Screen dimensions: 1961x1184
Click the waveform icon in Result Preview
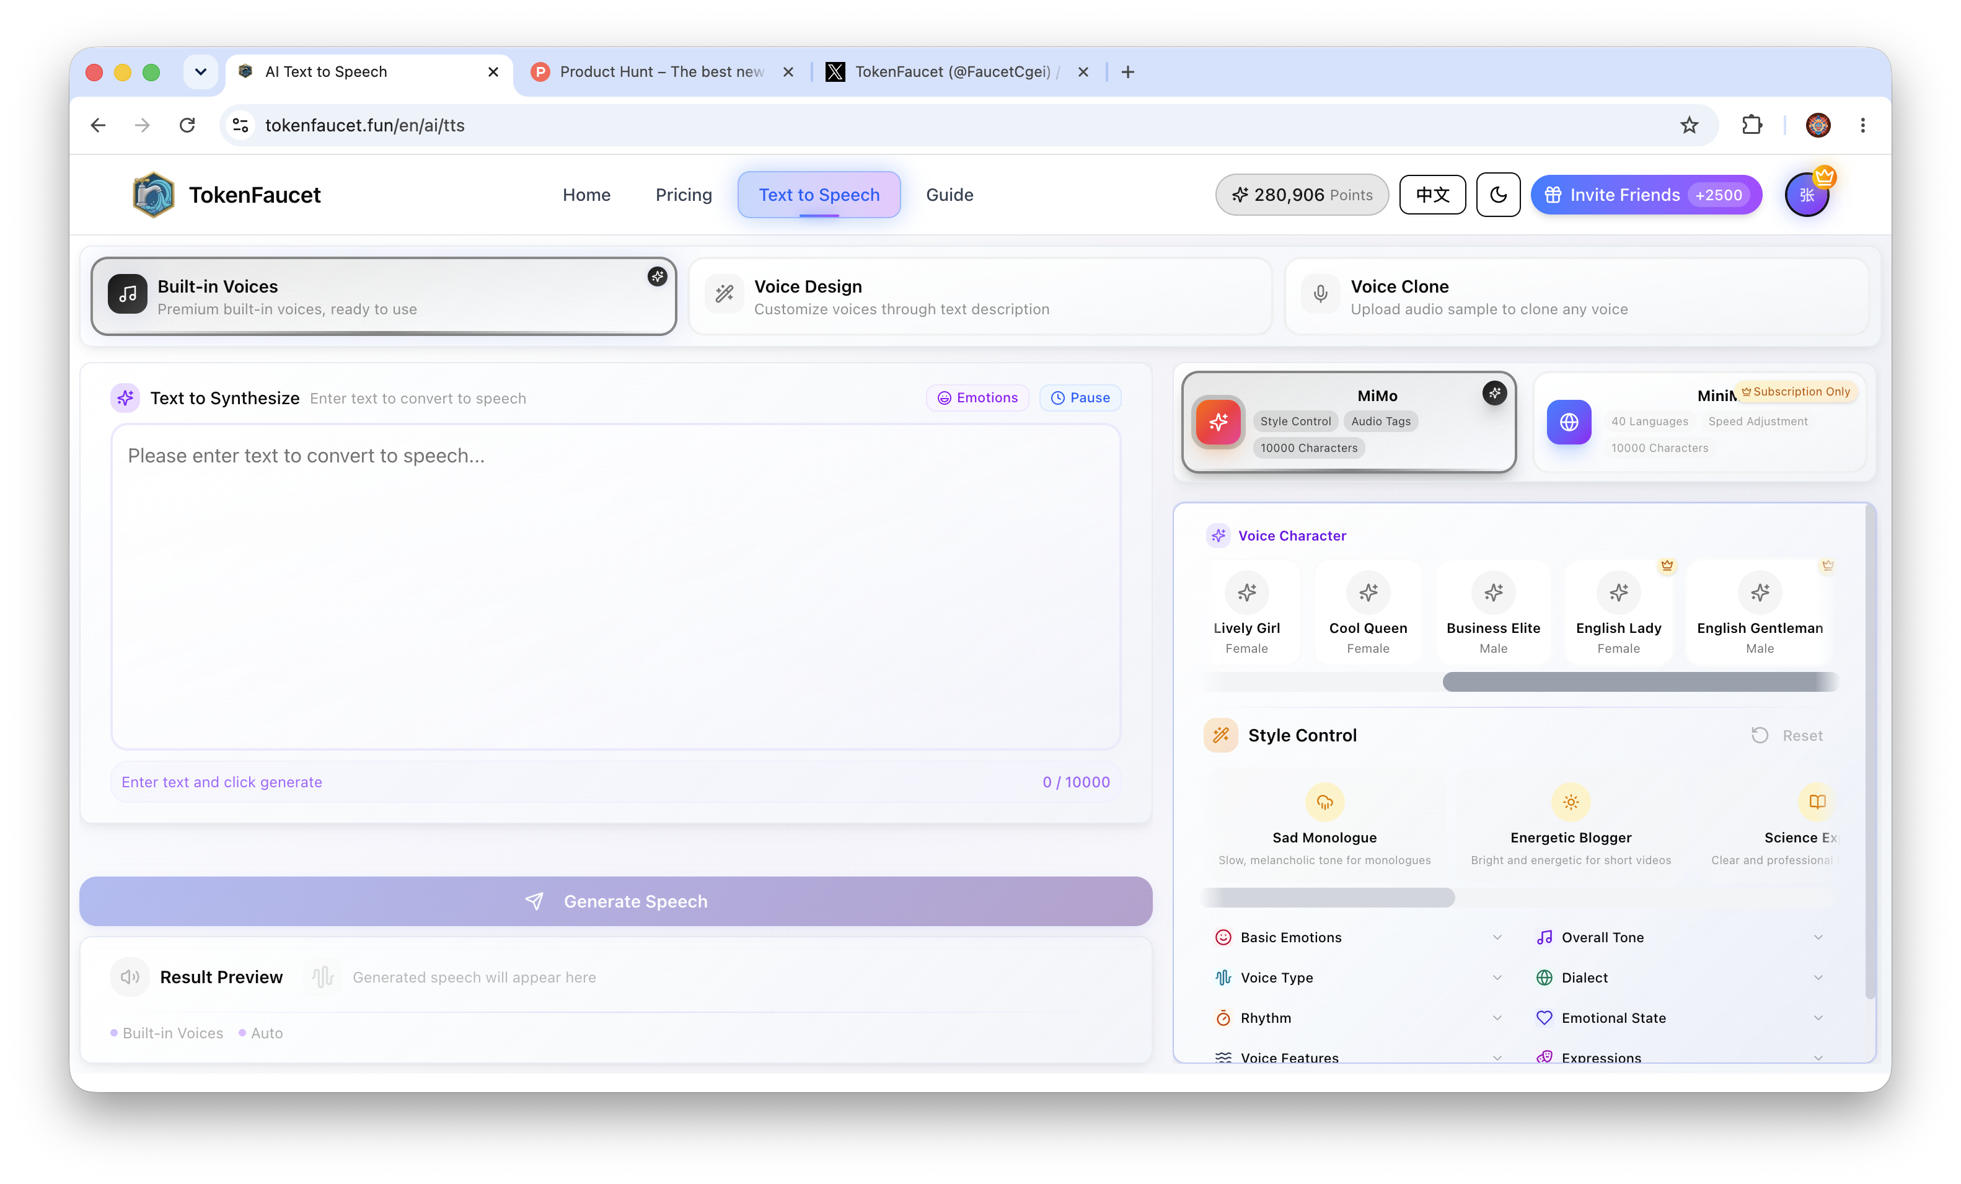point(322,977)
